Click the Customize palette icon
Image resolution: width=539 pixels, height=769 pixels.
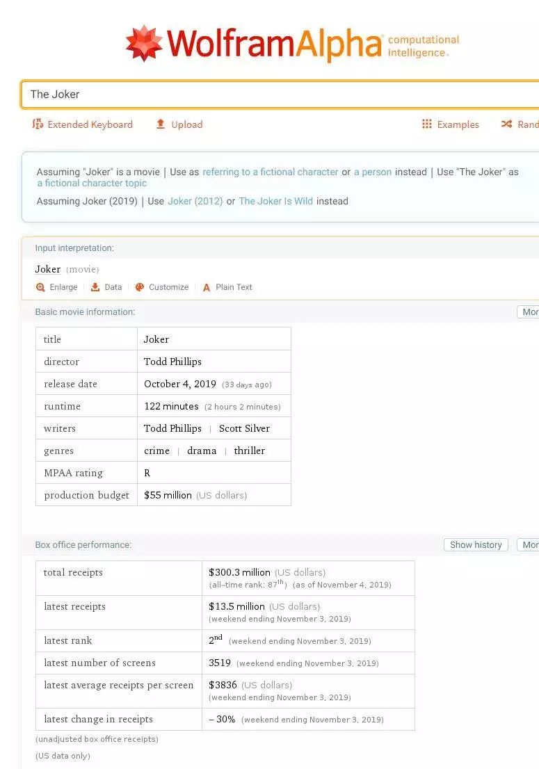point(140,287)
